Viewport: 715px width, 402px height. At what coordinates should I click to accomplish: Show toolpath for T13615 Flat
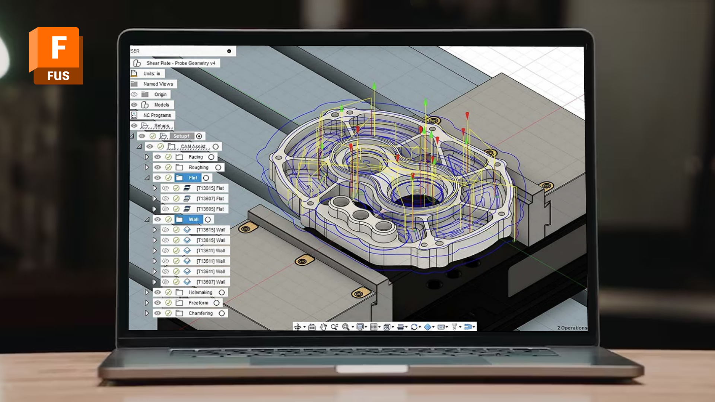165,188
